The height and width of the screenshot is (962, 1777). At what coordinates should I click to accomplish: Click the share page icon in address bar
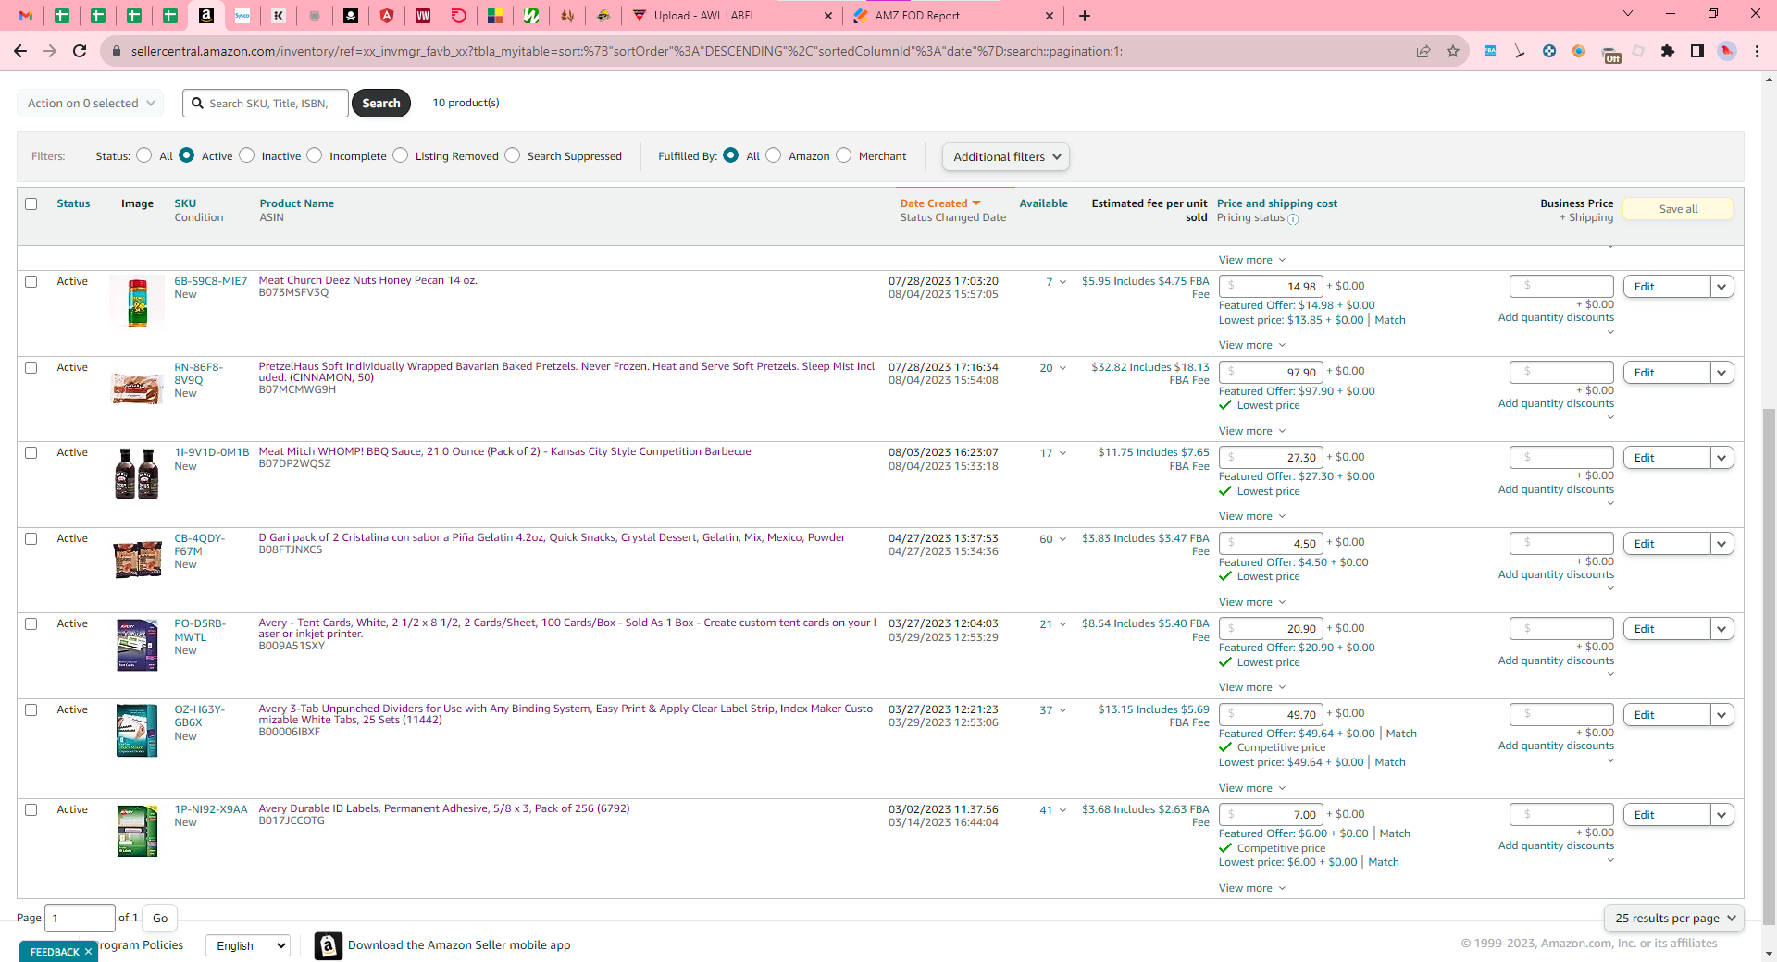click(1423, 51)
